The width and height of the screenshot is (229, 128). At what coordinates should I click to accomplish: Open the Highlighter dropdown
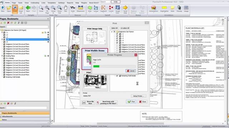coord(164,13)
